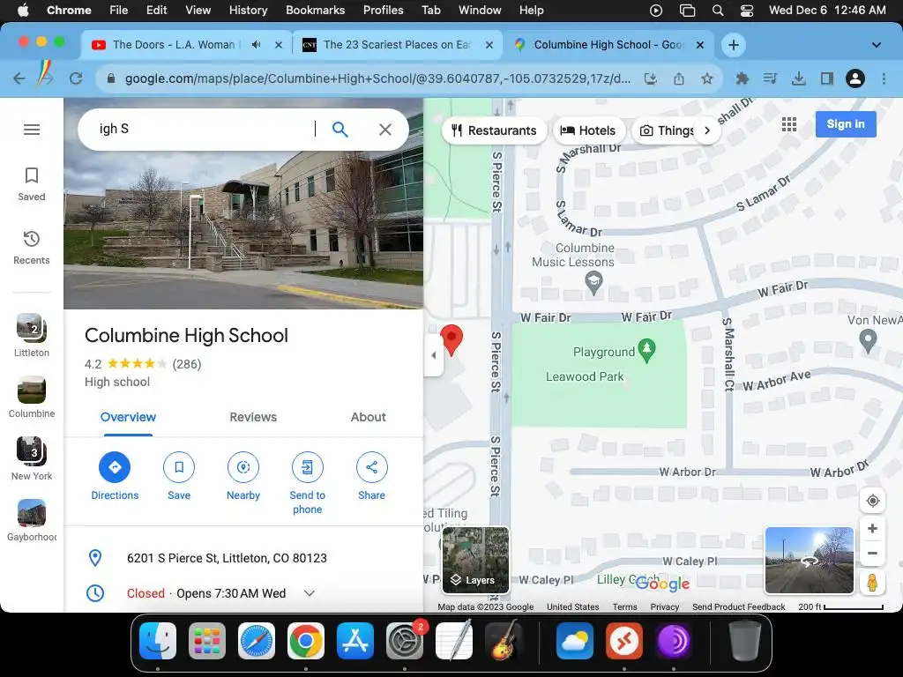903x677 pixels.
Task: Open a new Chrome tab
Action: click(x=733, y=45)
